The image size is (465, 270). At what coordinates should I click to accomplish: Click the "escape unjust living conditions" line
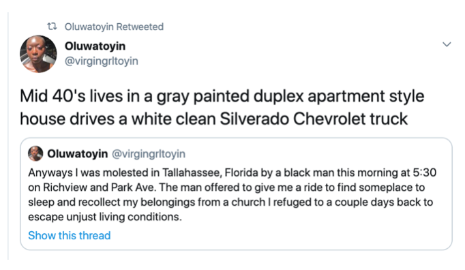[105, 217]
